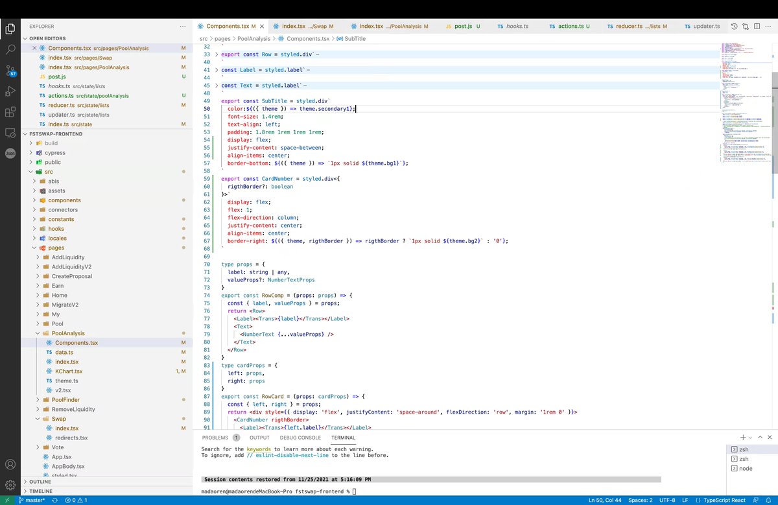The image size is (778, 505).
Task: Switch to the post.js editor tab
Action: (x=463, y=27)
